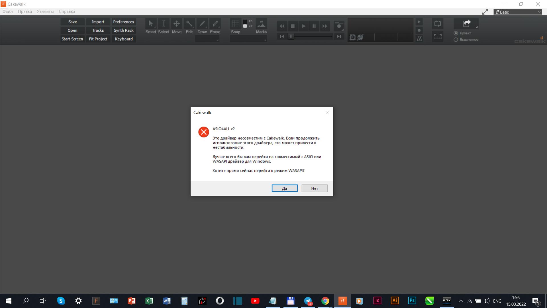Toggle the Loop on/off button

tap(438, 24)
